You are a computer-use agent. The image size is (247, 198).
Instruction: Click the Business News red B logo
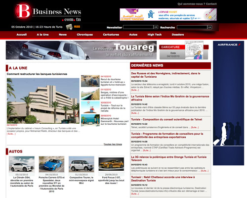[x=23, y=11]
